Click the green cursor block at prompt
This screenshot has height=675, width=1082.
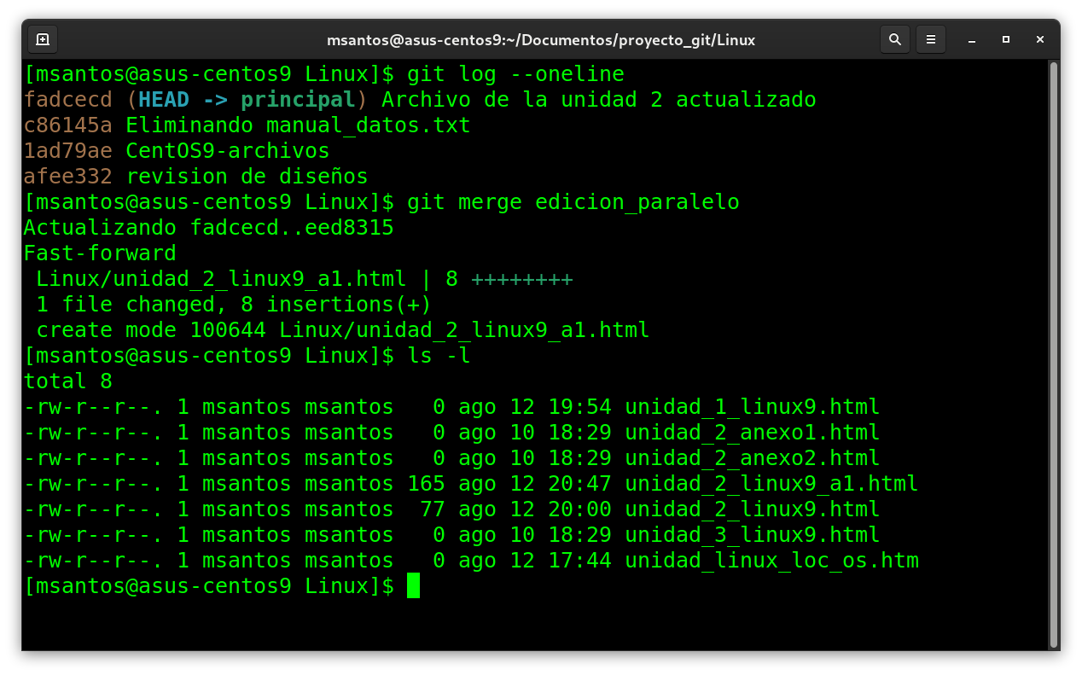click(413, 586)
